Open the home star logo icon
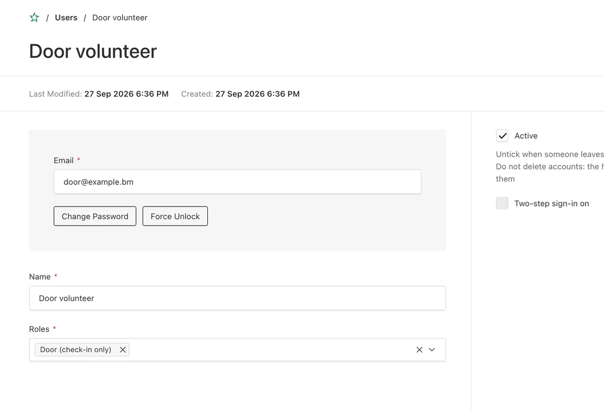The width and height of the screenshot is (604, 410). pyautogui.click(x=34, y=18)
